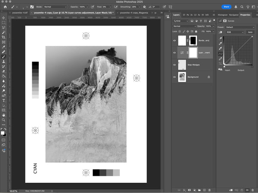Open RGB channel dropdown in Curves

235,32
